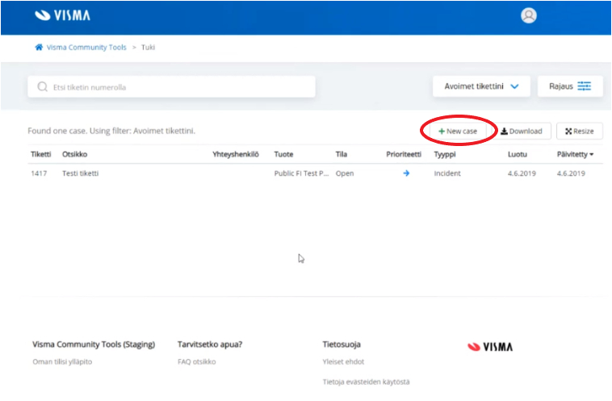This screenshot has height=401, width=612.
Task: Open Oman tilisi ylläpito footer link
Action: point(62,361)
